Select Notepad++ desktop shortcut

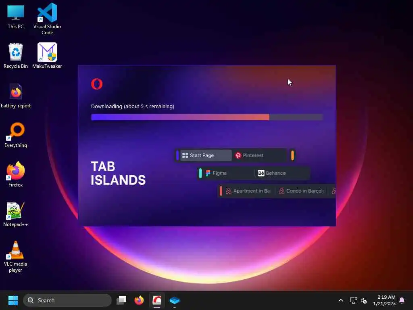tap(16, 214)
